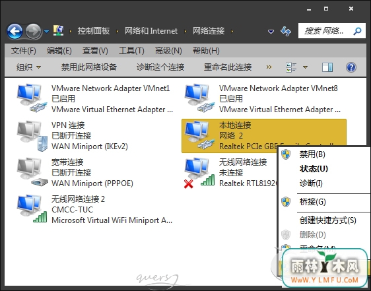The width and height of the screenshot is (371, 291).
Task: Open the view options dropdown arrow
Action: (306, 67)
